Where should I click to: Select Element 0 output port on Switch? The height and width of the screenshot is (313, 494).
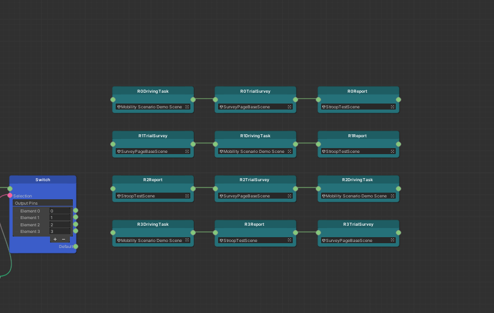(76, 210)
